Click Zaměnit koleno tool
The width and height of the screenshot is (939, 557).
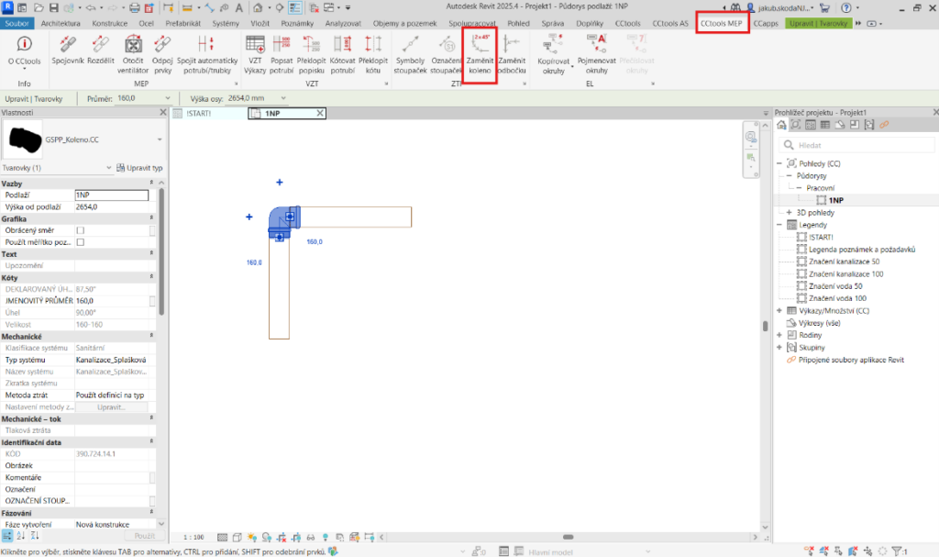pyautogui.click(x=480, y=54)
